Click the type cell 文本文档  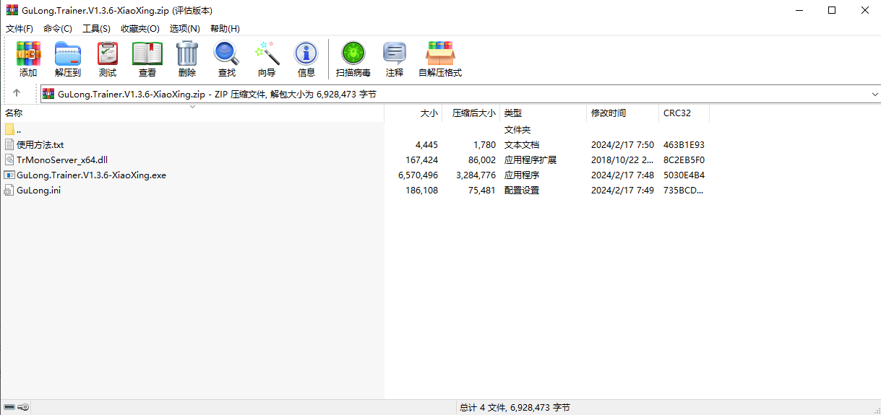coord(522,145)
